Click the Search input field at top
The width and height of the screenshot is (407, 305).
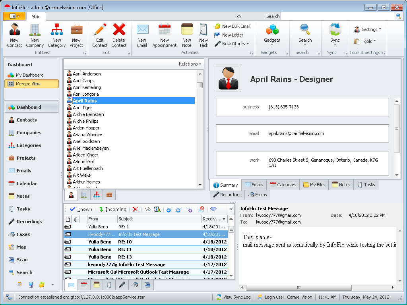[338, 16]
